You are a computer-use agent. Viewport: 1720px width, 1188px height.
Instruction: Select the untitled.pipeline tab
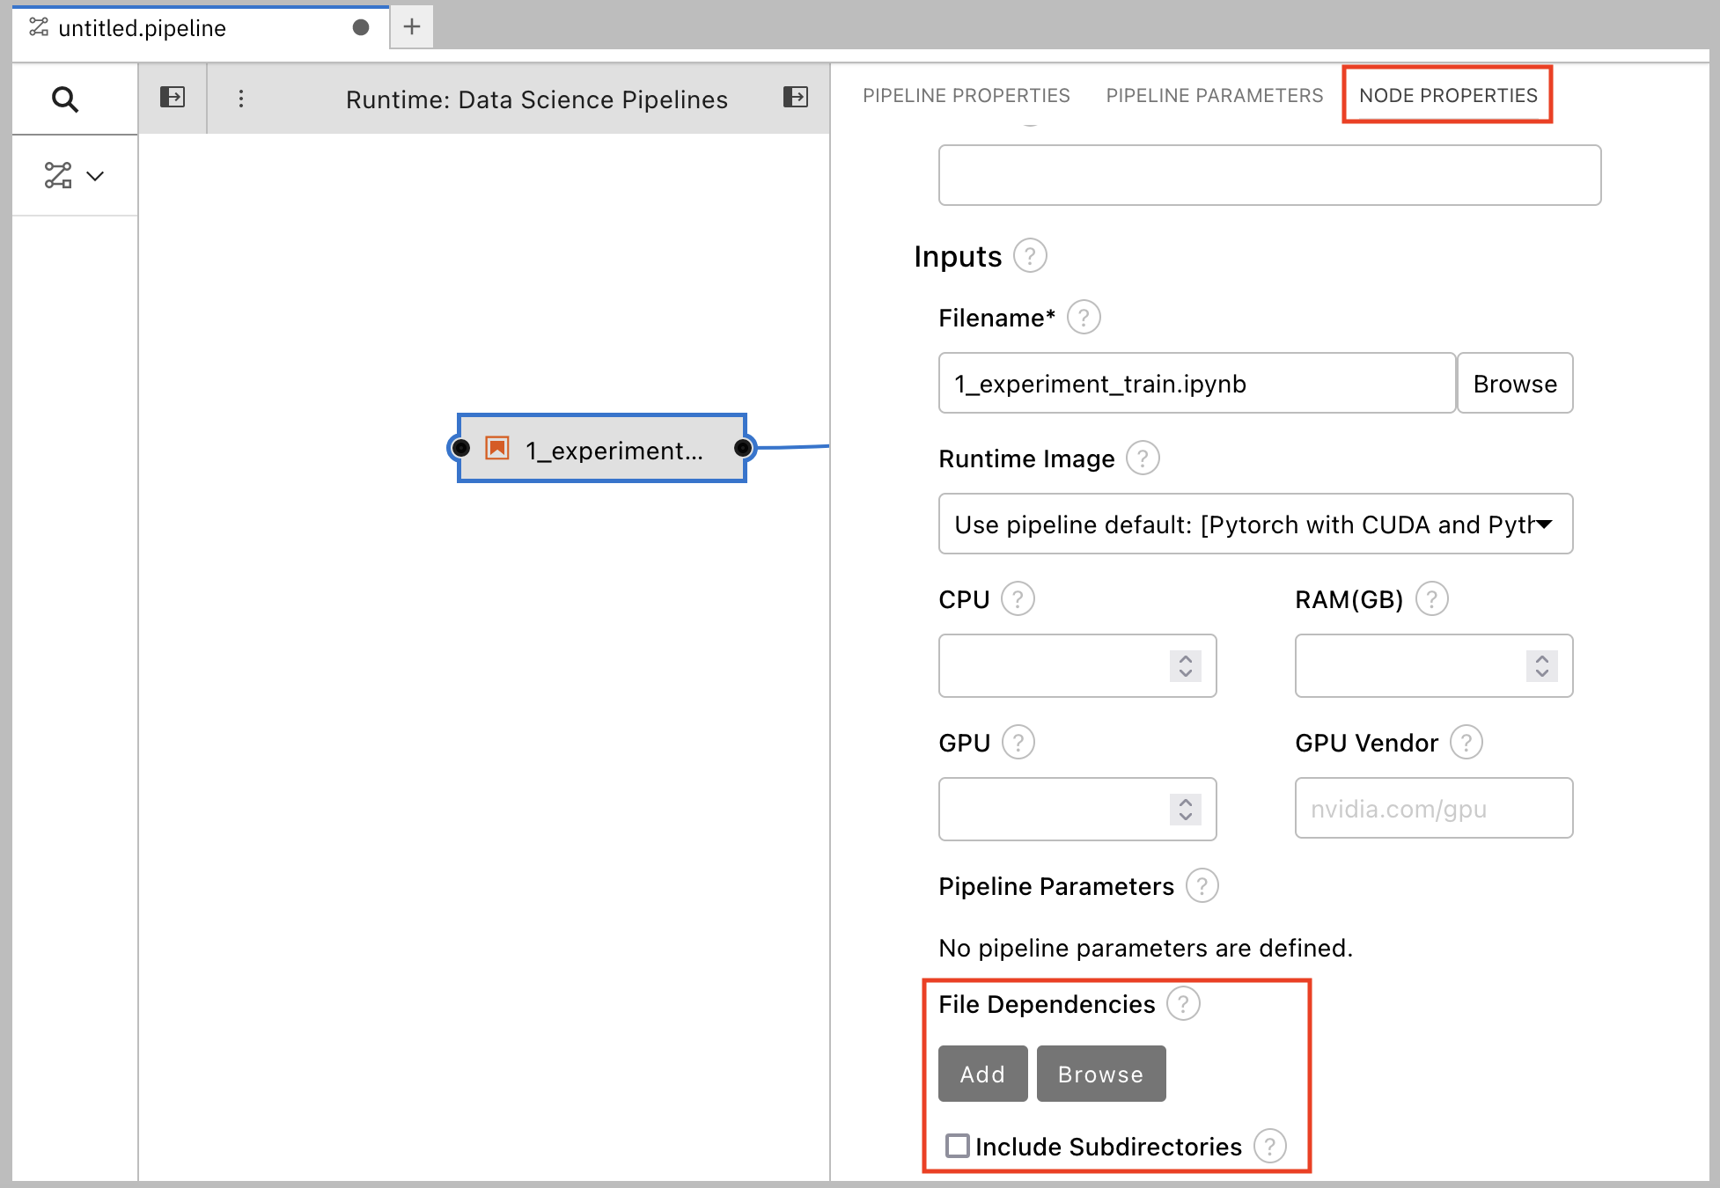pyautogui.click(x=201, y=28)
